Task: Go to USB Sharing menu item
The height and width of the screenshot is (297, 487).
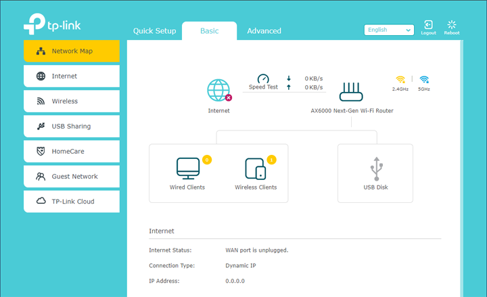Action: coord(72,127)
